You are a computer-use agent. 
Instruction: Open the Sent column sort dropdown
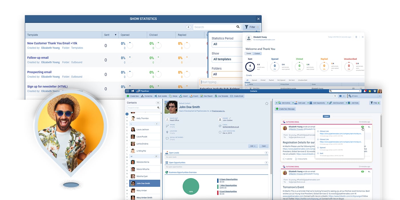tap(115, 35)
